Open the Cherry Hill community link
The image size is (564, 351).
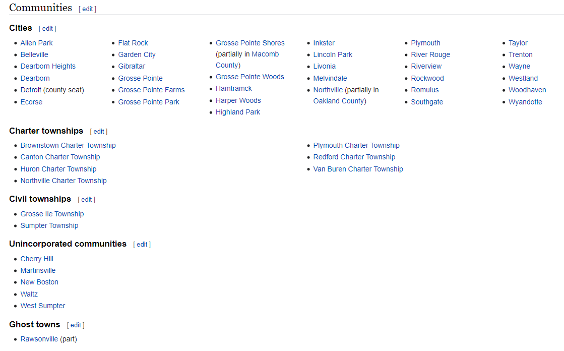click(x=37, y=259)
